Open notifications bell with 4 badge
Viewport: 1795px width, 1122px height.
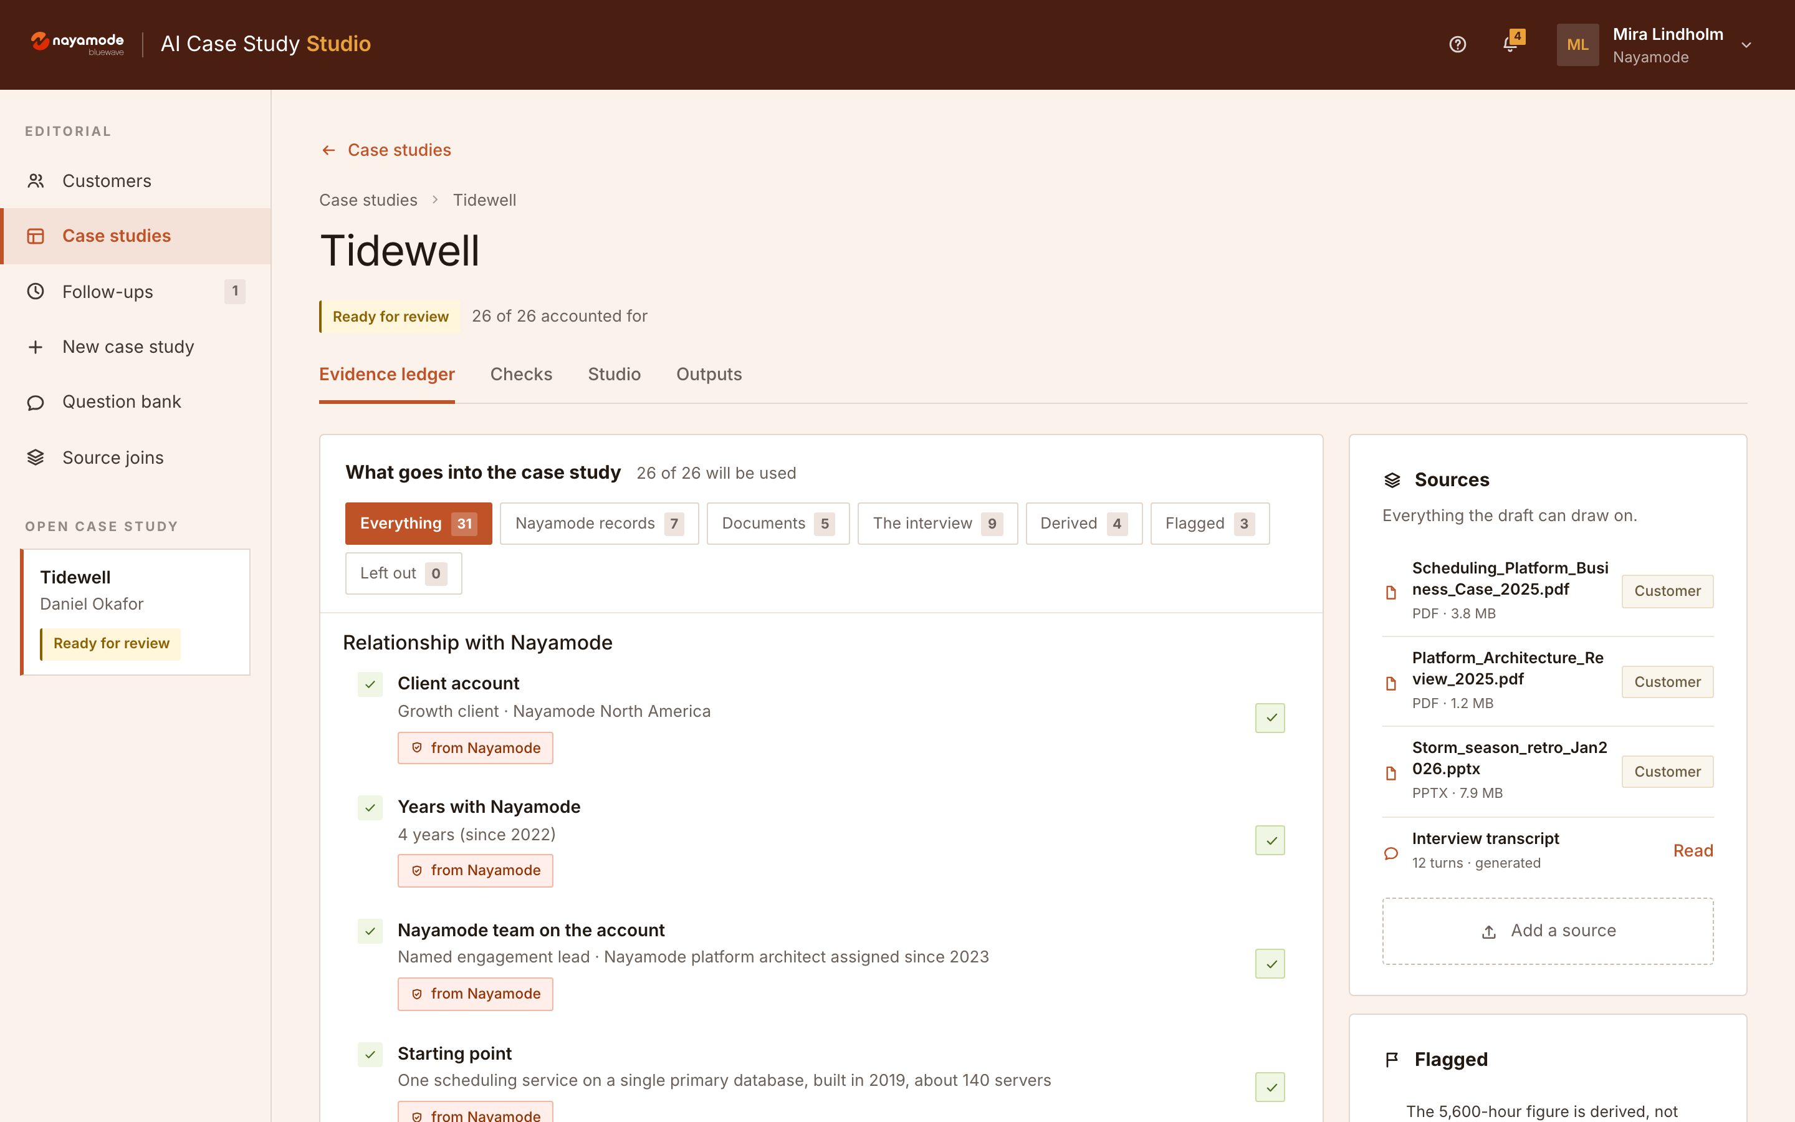(1511, 43)
